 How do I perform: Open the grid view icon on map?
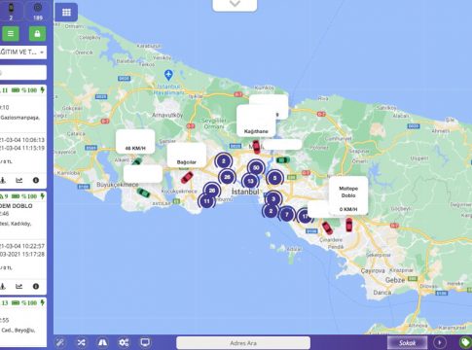(66, 13)
